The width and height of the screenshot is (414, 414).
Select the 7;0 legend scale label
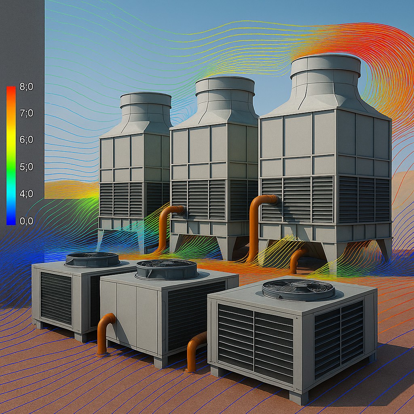click(x=26, y=114)
